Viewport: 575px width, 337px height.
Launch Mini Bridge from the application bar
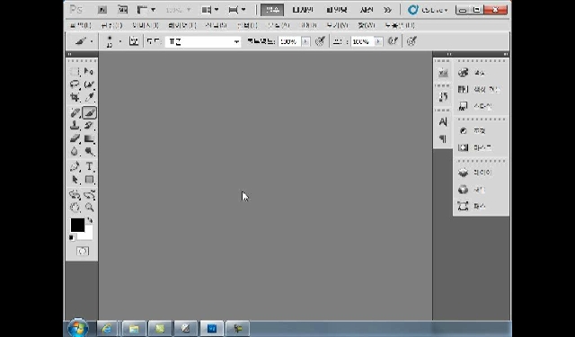122,10
